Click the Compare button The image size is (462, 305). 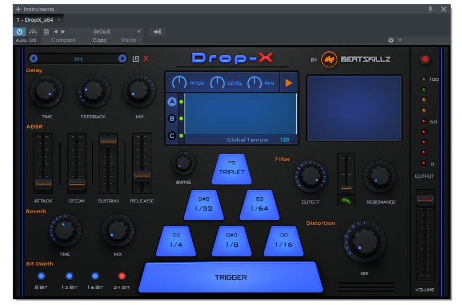(x=64, y=40)
